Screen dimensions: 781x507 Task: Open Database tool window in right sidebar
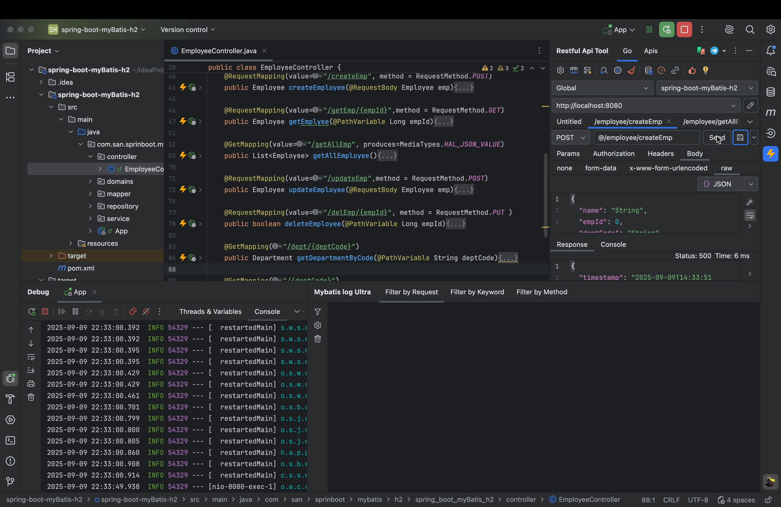point(771,92)
